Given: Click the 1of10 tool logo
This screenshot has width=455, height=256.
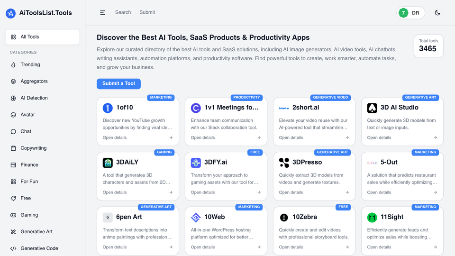Looking at the screenshot, I should pyautogui.click(x=108, y=108).
